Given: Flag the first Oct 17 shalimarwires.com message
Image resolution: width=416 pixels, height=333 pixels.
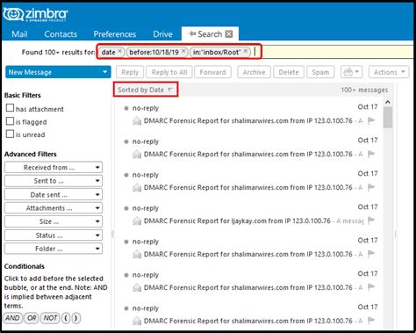Looking at the screenshot, I should 371,120.
